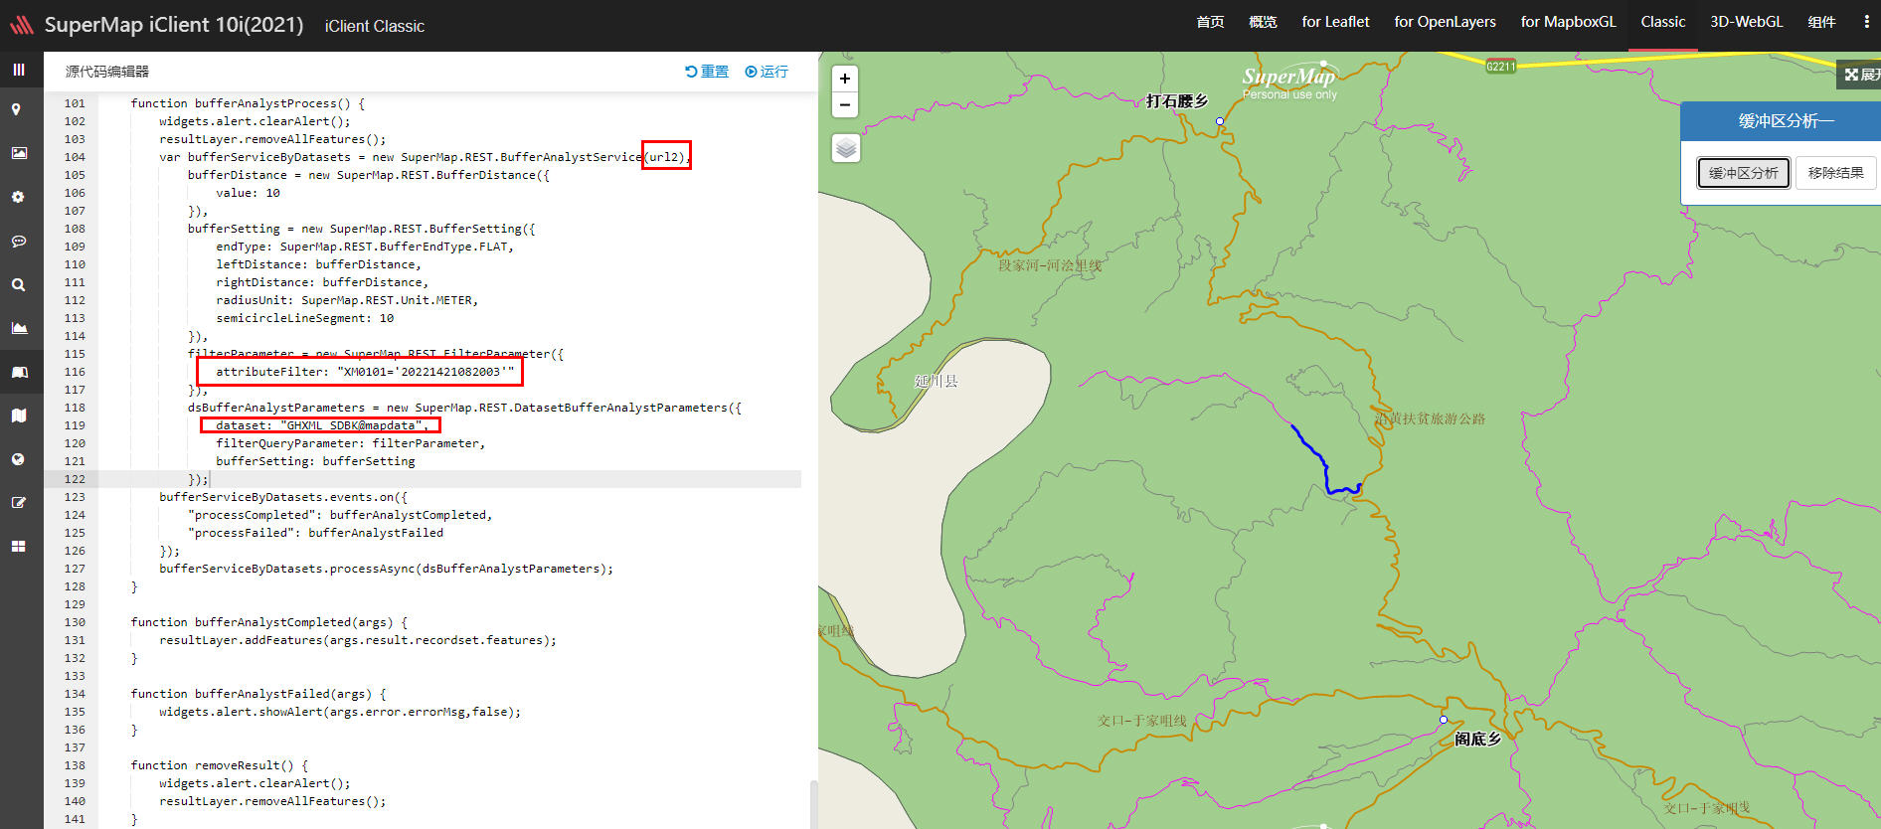The width and height of the screenshot is (1881, 829).
Task: Select the Classic tab
Action: point(1662,22)
